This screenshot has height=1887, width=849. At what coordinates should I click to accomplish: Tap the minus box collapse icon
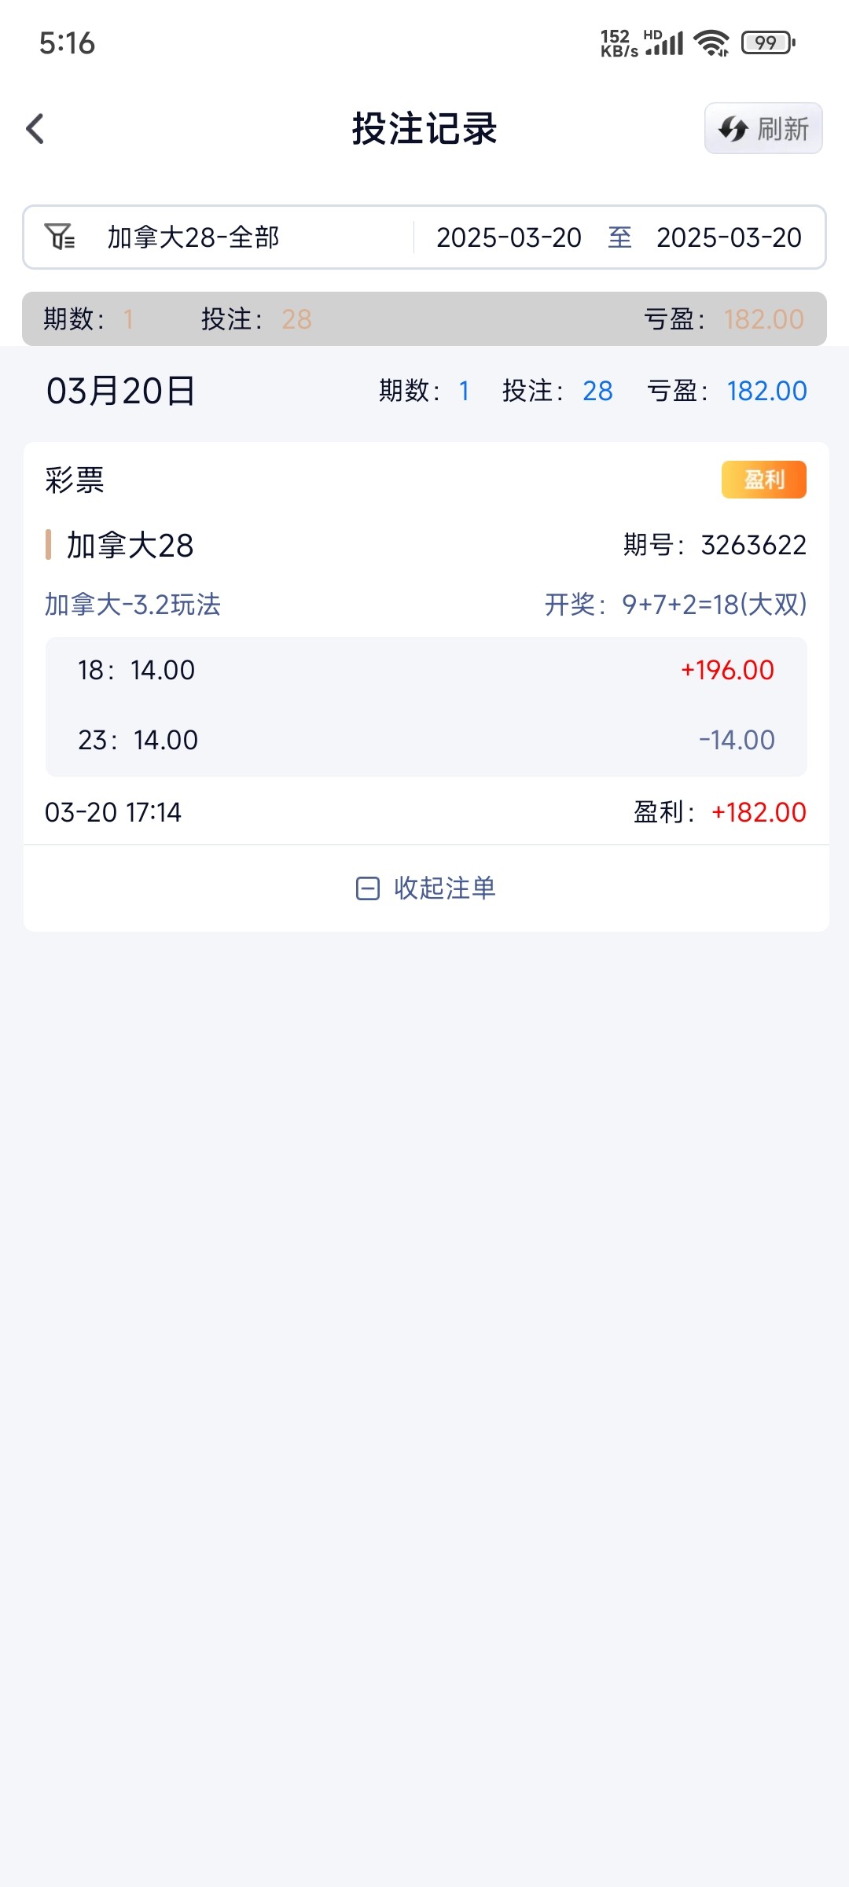(368, 888)
